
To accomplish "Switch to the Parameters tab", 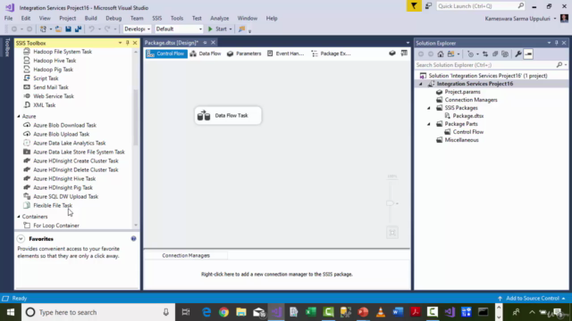I will [x=244, y=53].
